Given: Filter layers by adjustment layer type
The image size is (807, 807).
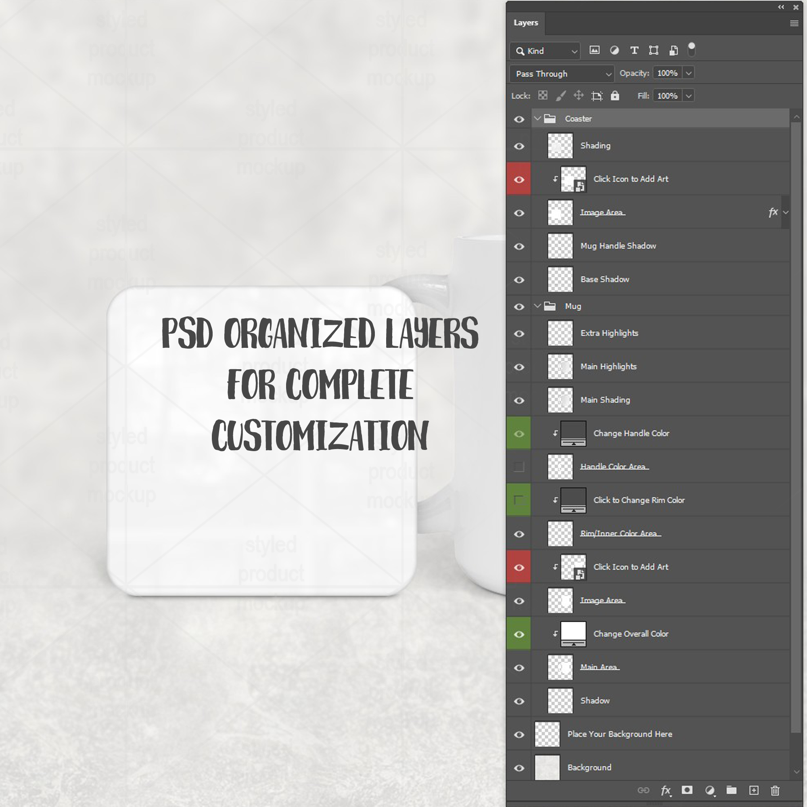Looking at the screenshot, I should 614,50.
